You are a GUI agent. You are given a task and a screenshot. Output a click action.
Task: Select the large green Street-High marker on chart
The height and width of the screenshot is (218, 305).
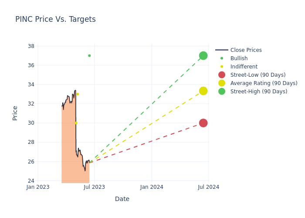pos(203,56)
